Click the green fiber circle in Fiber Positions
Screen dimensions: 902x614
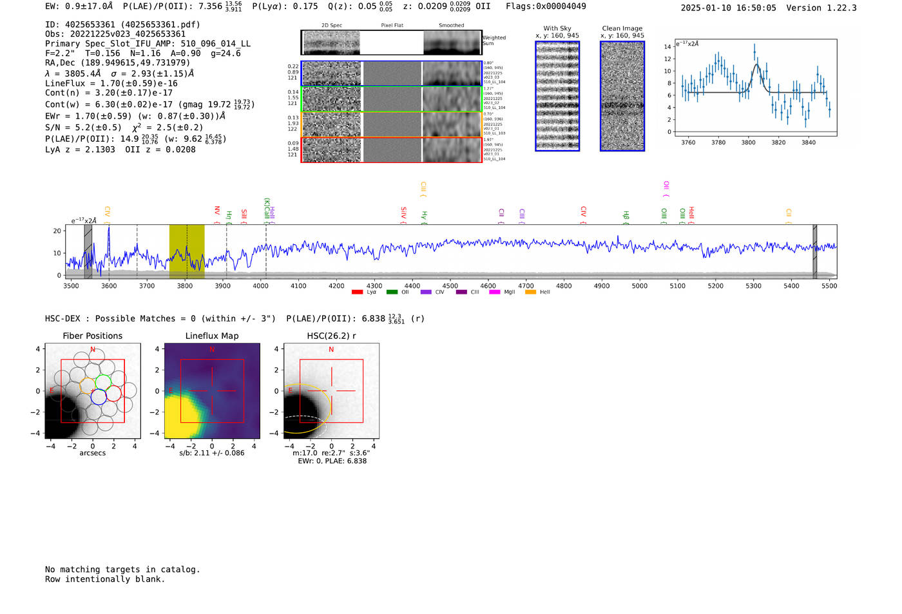click(103, 383)
